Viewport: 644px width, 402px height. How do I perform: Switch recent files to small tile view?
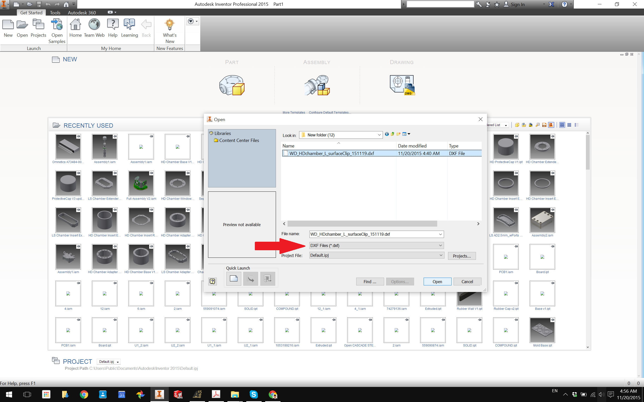[569, 125]
